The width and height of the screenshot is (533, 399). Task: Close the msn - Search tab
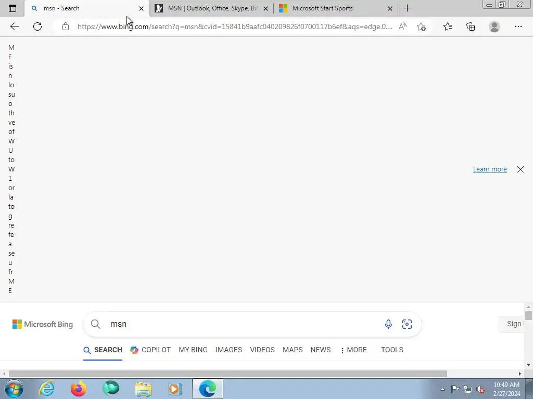(142, 8)
